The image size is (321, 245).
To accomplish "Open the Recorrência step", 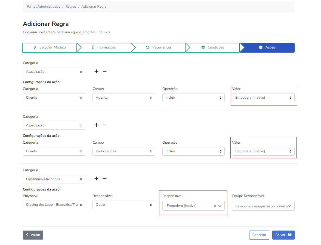I will [x=158, y=47].
